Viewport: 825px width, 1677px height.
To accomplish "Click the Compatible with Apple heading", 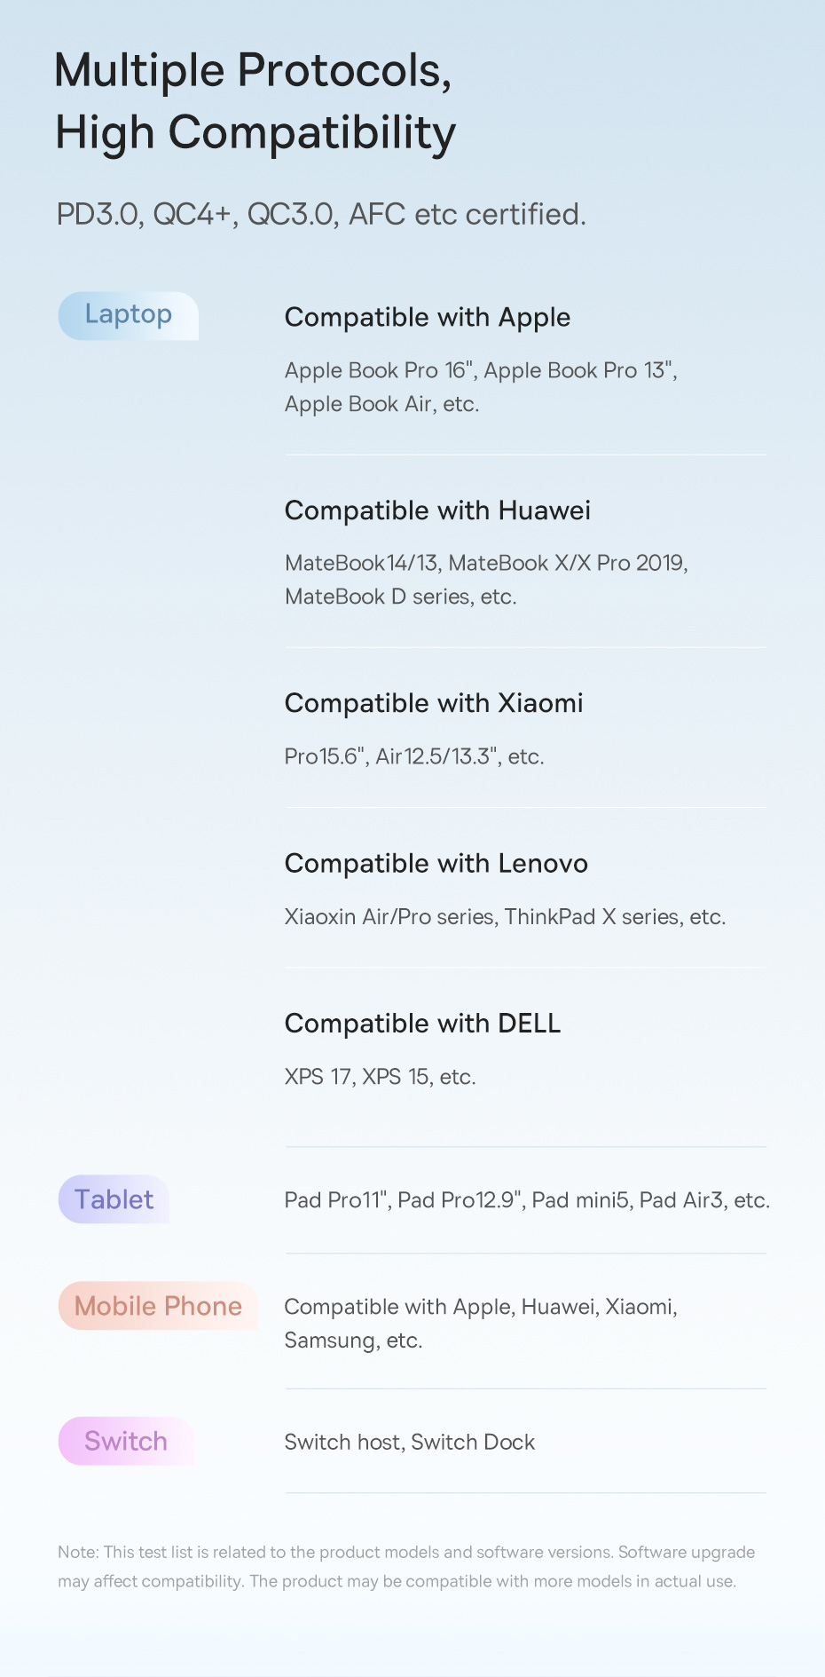I will [x=428, y=317].
